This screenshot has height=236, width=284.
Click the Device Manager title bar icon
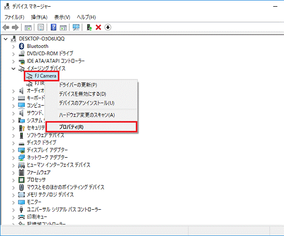7,7
